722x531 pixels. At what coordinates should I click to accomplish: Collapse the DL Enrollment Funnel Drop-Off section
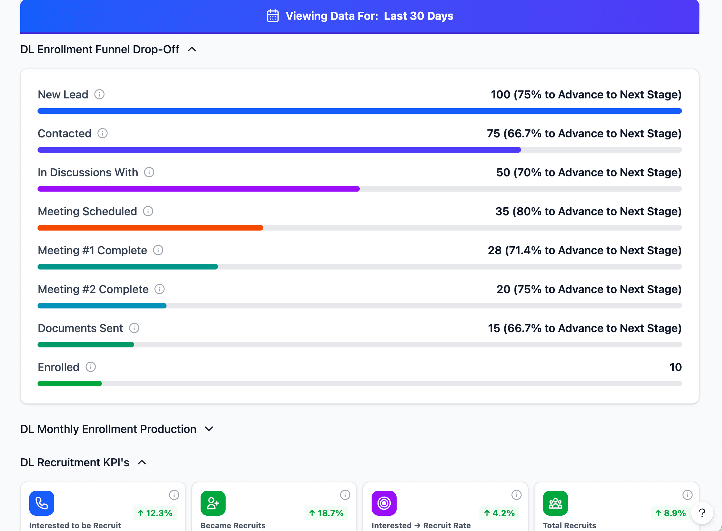click(x=192, y=49)
